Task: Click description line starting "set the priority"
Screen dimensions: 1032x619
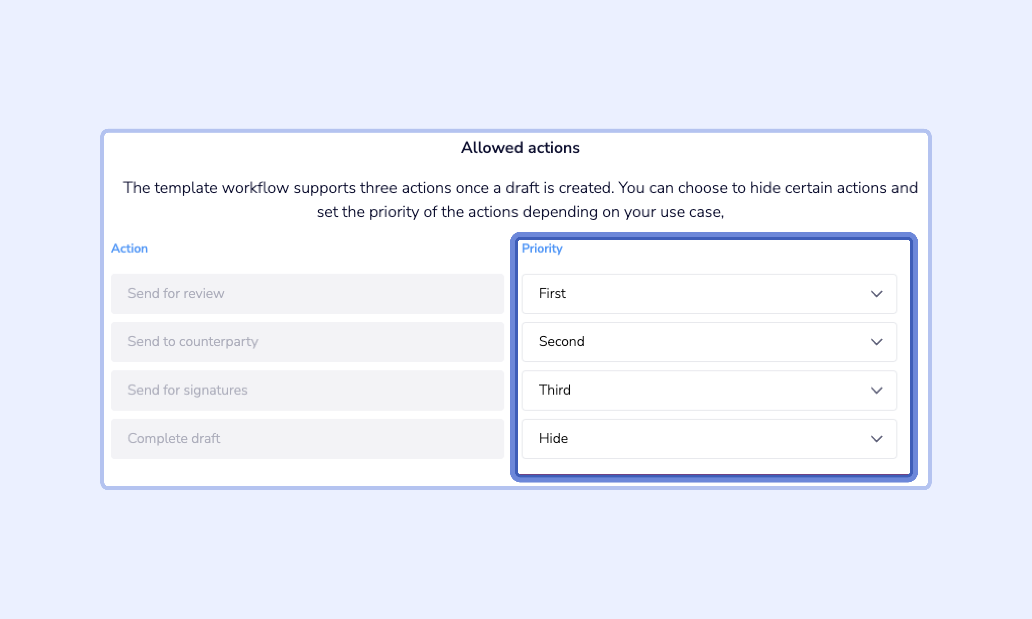Action: pos(520,212)
